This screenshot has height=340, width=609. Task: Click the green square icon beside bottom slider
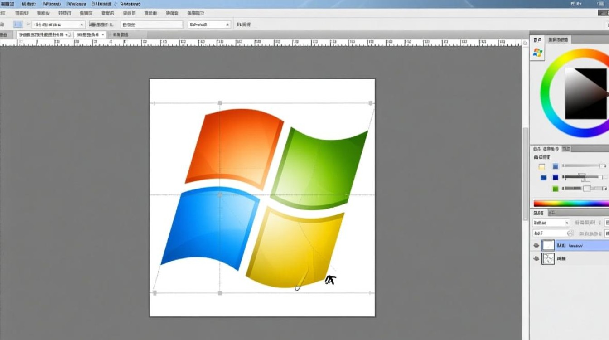556,189
